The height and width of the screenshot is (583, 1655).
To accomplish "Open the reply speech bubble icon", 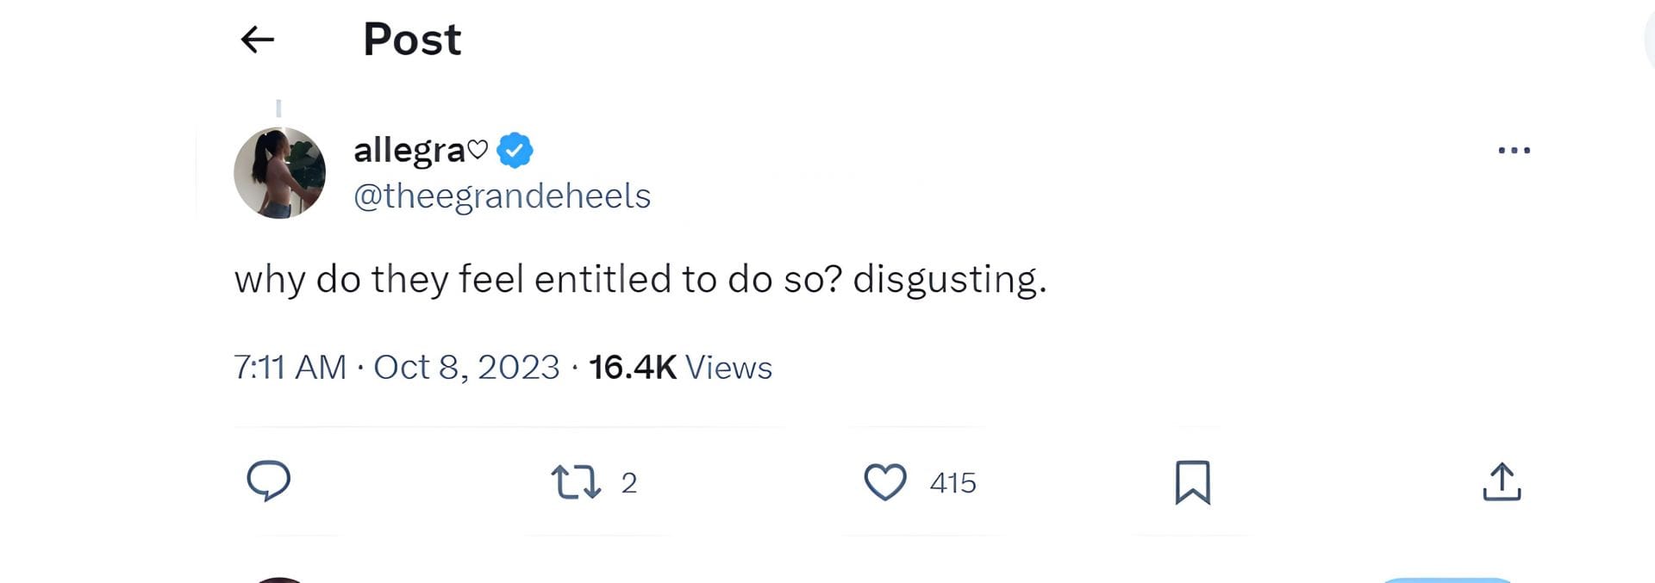I will (268, 481).
